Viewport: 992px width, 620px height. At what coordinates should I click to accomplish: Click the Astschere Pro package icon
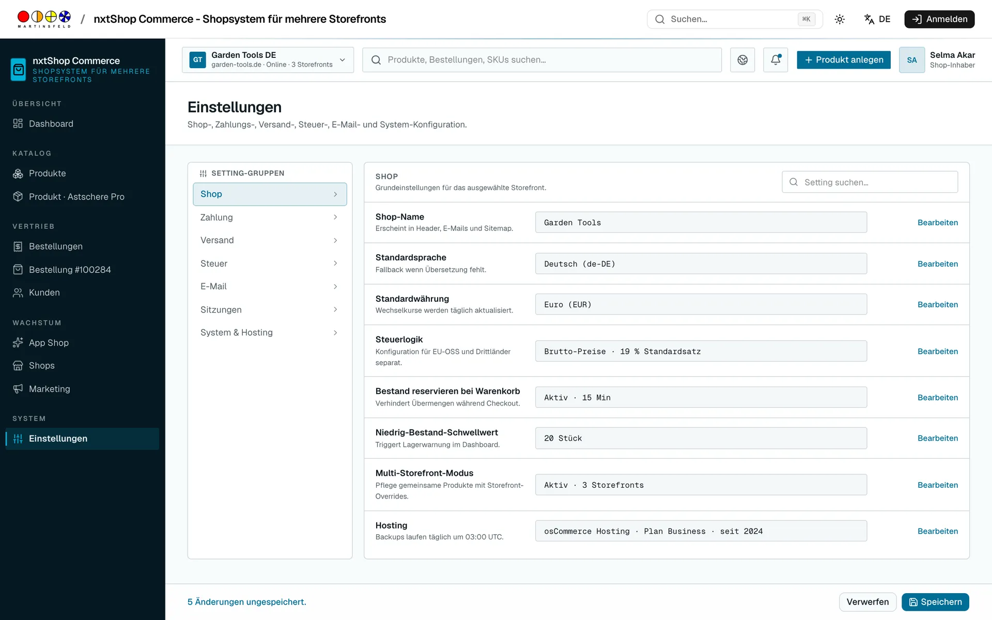18,197
